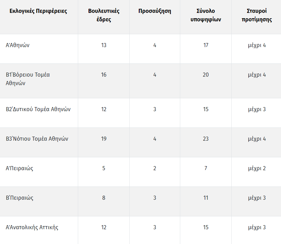Select the Σταυροί προτίμησης header cell
This screenshot has width=281, height=244.
click(257, 15)
